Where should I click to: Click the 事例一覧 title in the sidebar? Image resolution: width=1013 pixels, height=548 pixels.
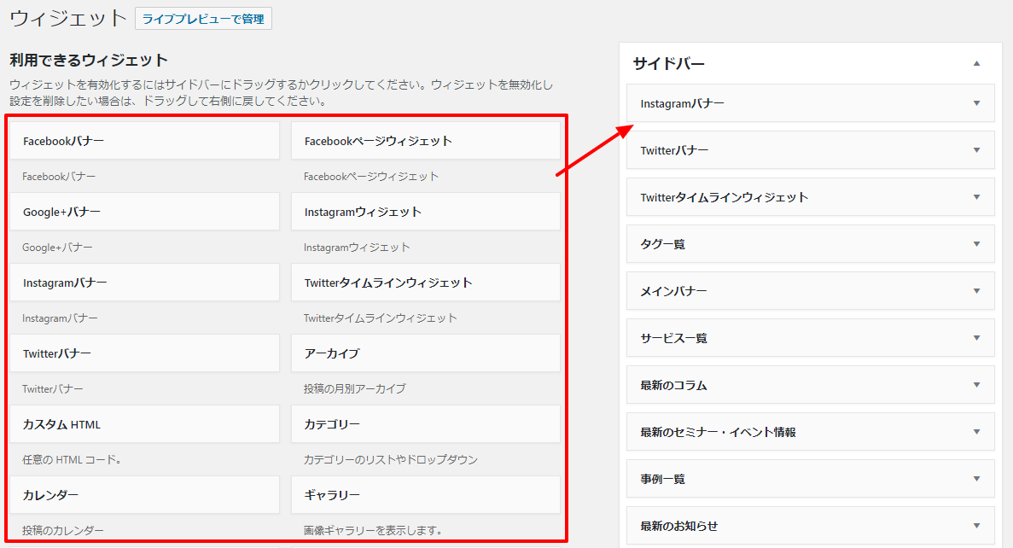(x=663, y=479)
